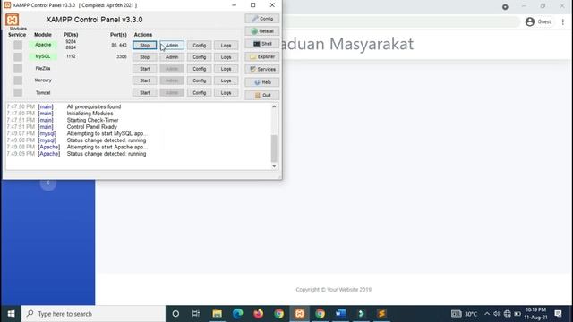Open the browser three-dot menu
This screenshot has height=322, width=573.
pyautogui.click(x=563, y=21)
